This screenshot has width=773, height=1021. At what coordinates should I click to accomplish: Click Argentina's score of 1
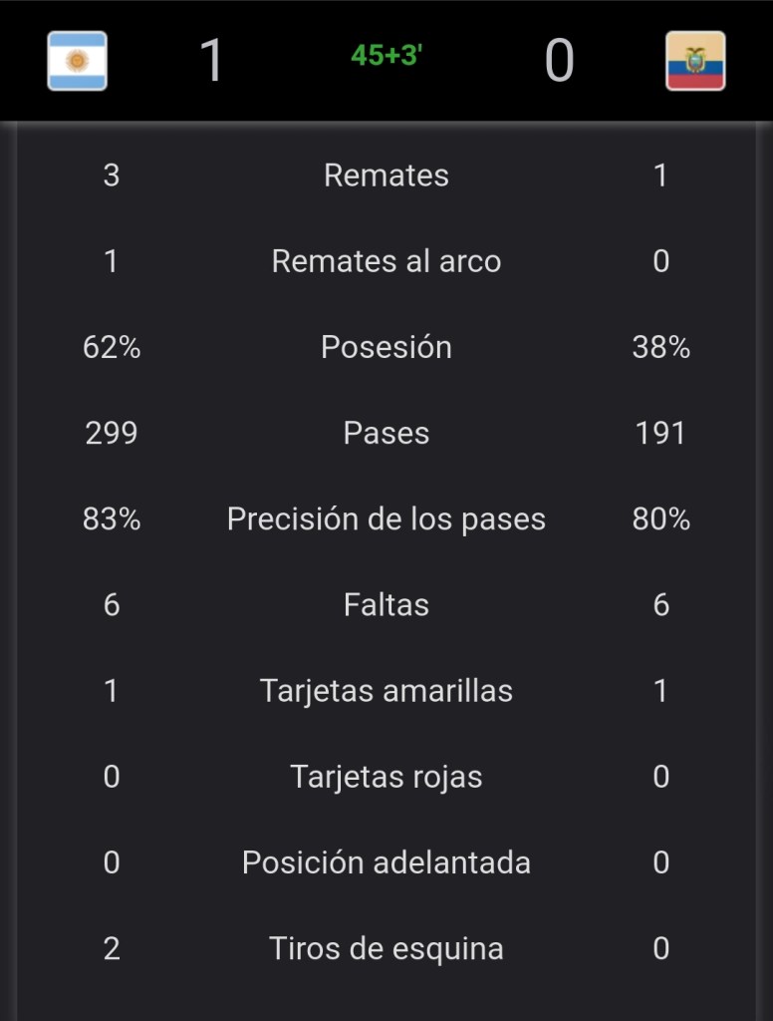coord(211,60)
